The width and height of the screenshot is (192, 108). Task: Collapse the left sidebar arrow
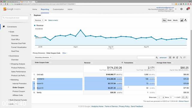pyautogui.click(x=30, y=15)
